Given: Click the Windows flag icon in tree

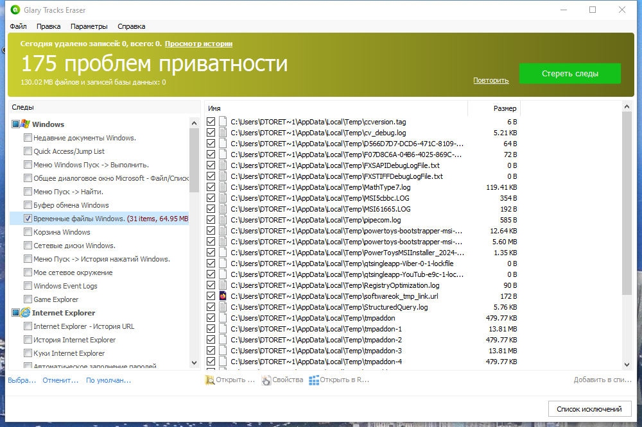Looking at the screenshot, I should (26, 124).
